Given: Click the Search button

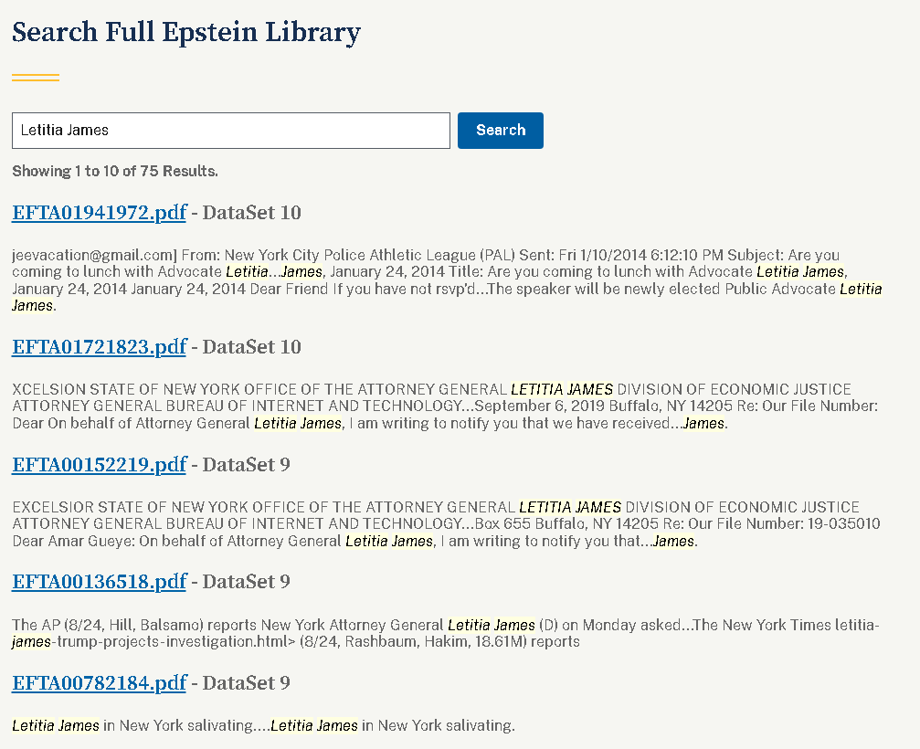Looking at the screenshot, I should pyautogui.click(x=500, y=131).
